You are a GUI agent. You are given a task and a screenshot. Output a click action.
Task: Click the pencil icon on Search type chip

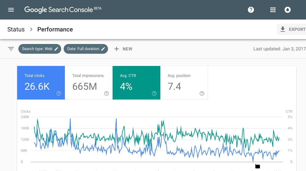[56, 49]
